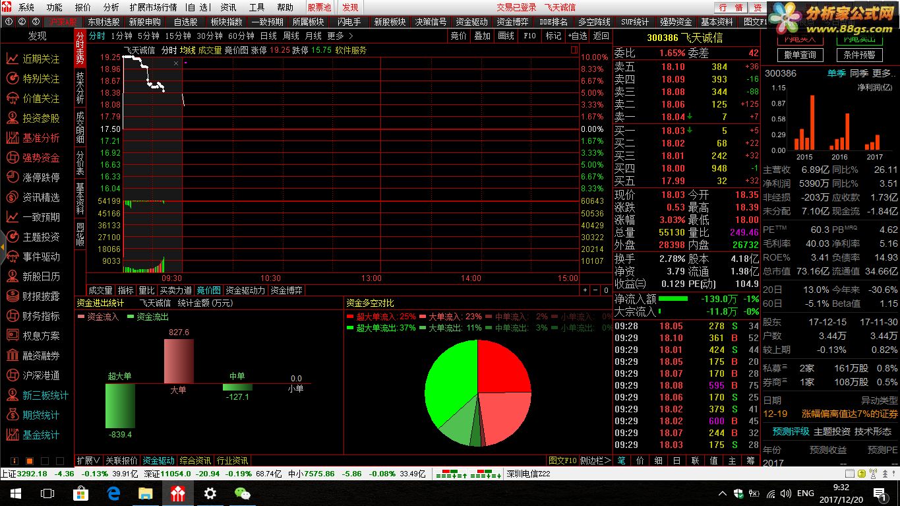Open 新股日历 calendar item

click(x=33, y=276)
